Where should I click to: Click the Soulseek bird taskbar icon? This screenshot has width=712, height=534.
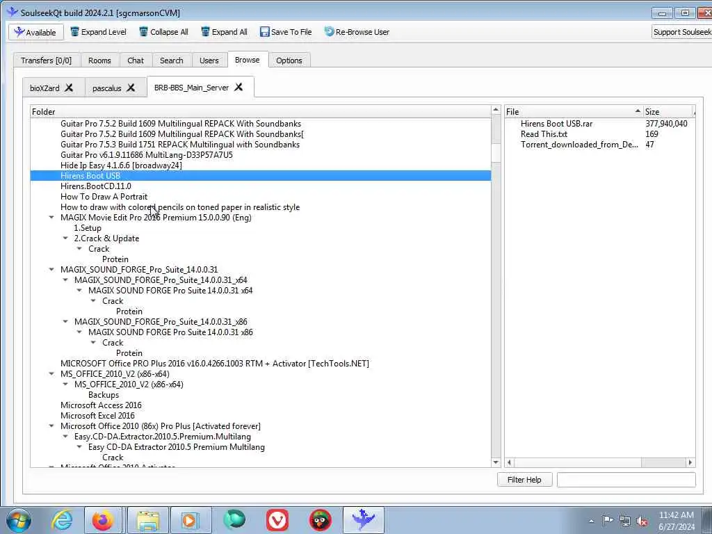363,520
